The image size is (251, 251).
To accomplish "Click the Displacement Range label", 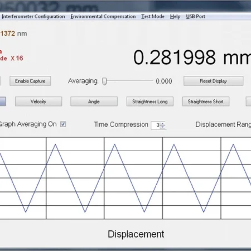I will (223, 124).
